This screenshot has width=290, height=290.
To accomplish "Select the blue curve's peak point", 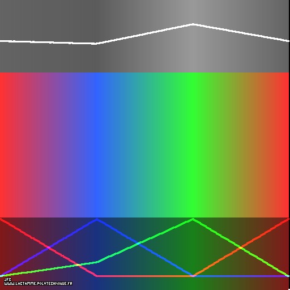I will (x=97, y=220).
